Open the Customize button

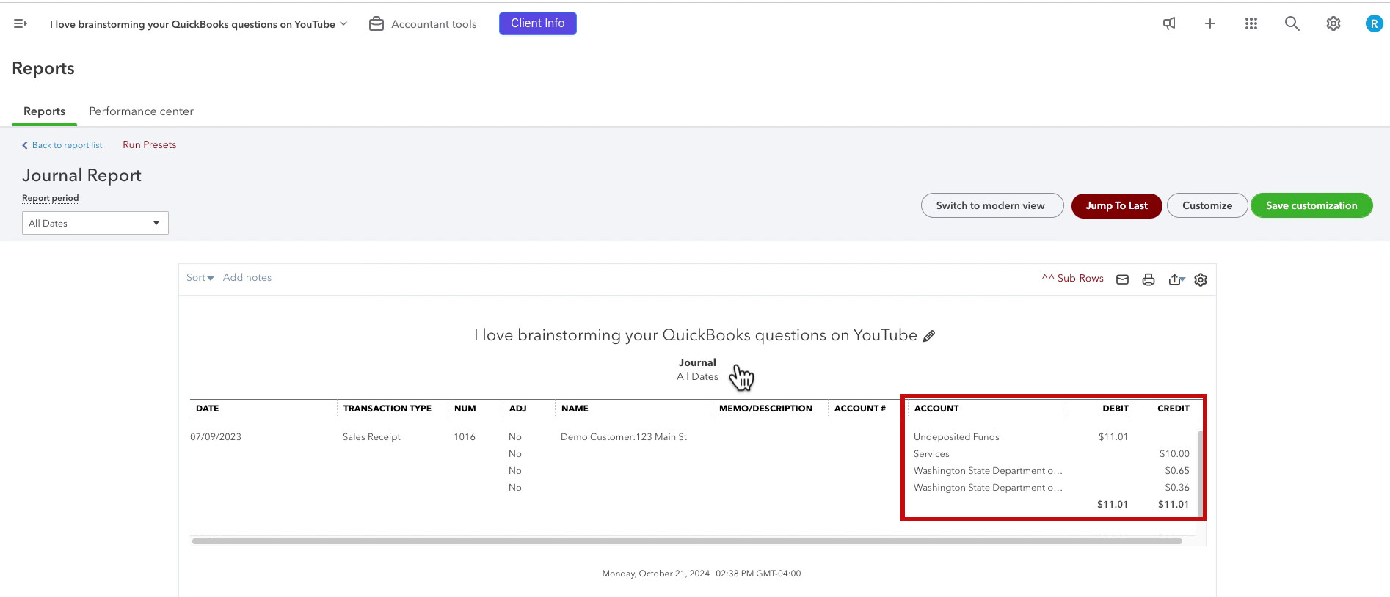point(1207,205)
